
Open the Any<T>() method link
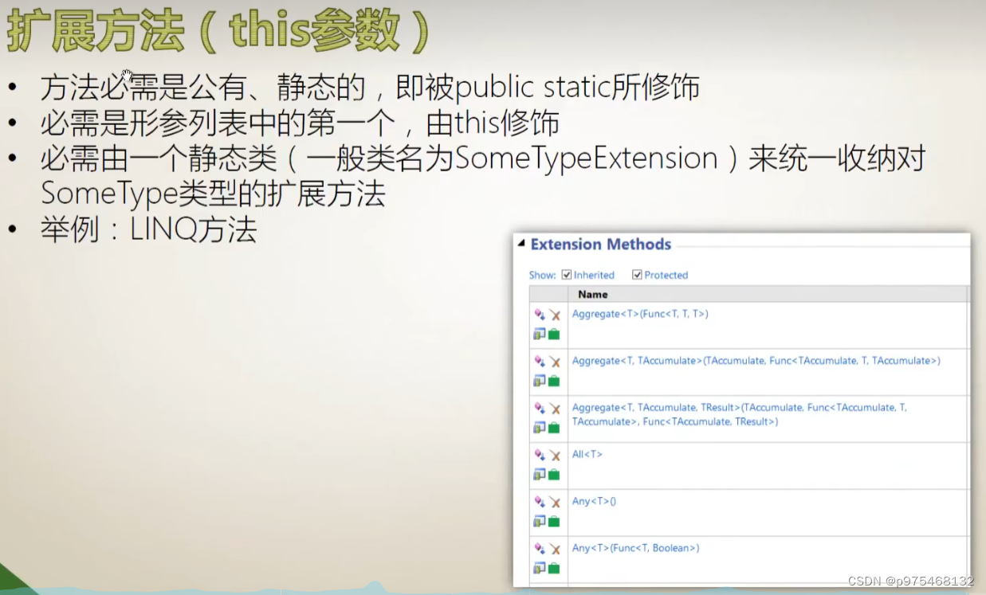click(x=594, y=501)
